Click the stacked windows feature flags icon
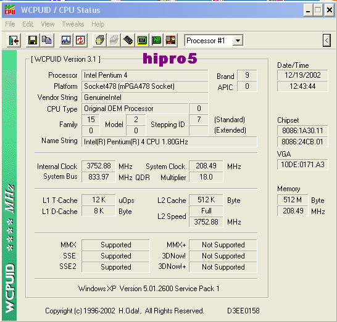This screenshot has height=322, width=337. point(100,40)
